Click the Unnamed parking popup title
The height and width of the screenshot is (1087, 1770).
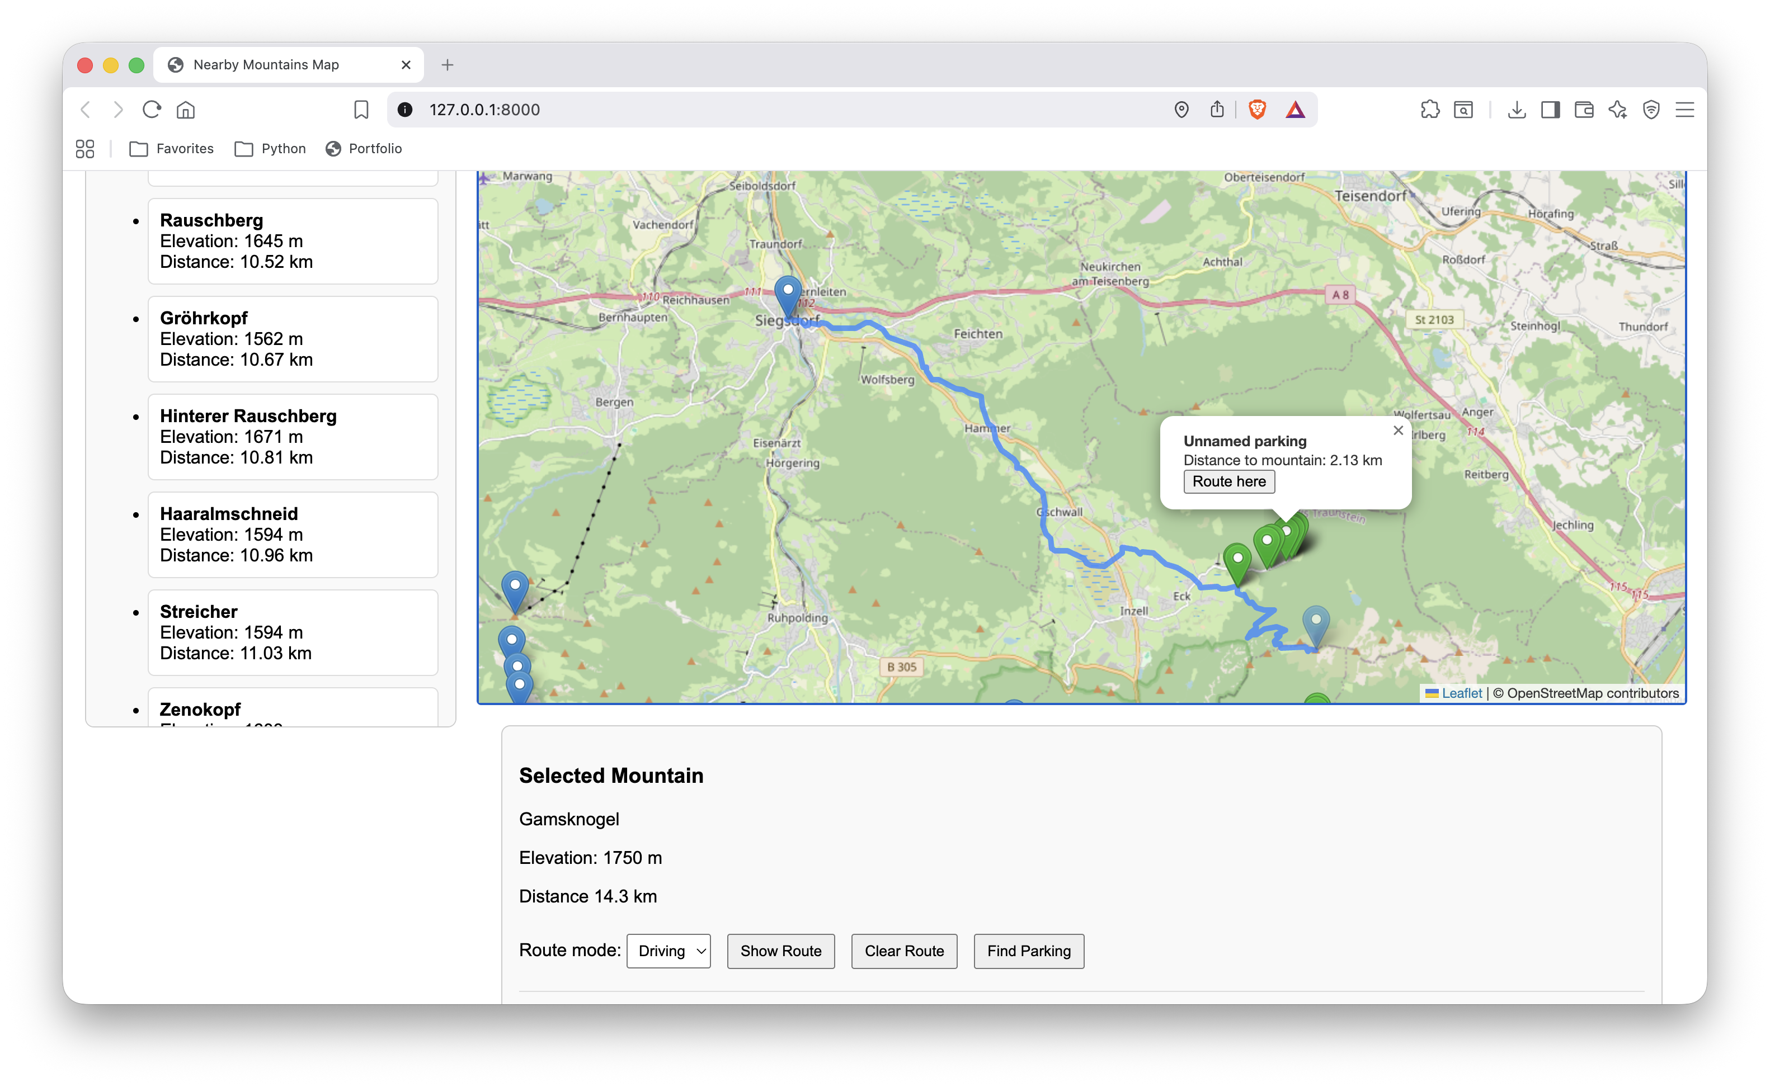(x=1245, y=441)
